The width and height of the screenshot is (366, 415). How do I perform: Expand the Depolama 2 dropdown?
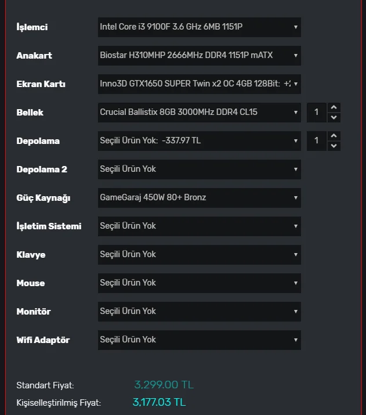coord(199,169)
